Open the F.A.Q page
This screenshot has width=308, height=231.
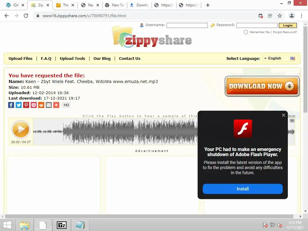point(46,59)
